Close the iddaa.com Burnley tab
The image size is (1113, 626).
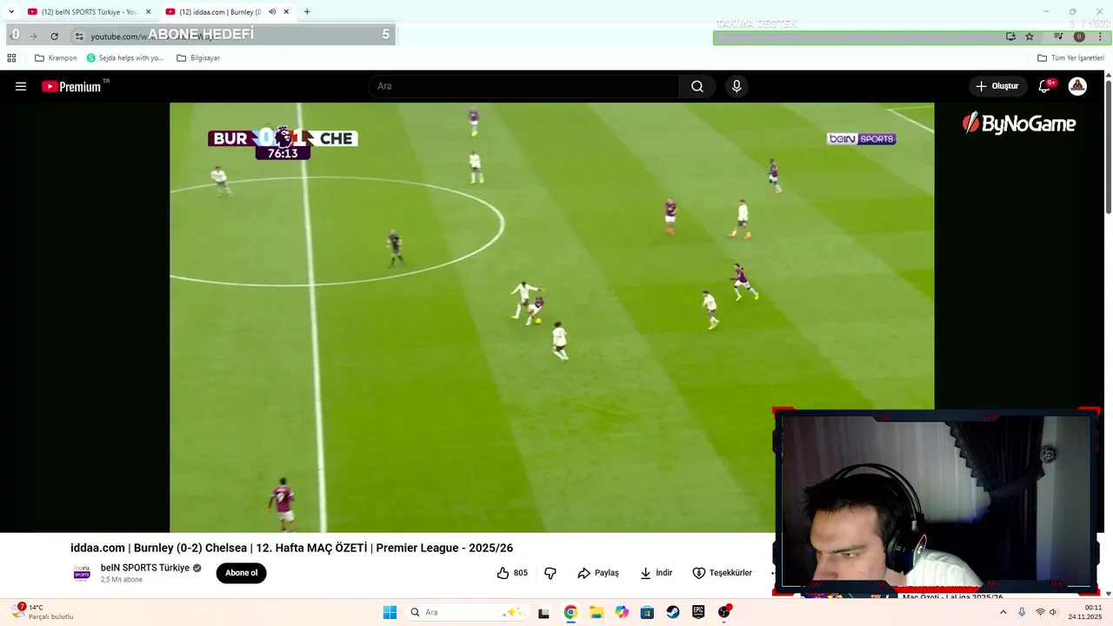tap(286, 12)
